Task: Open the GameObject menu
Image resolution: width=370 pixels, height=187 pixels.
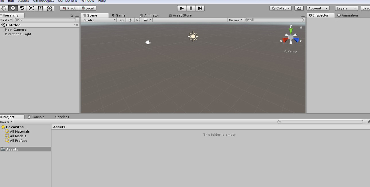Action: click(x=43, y=1)
